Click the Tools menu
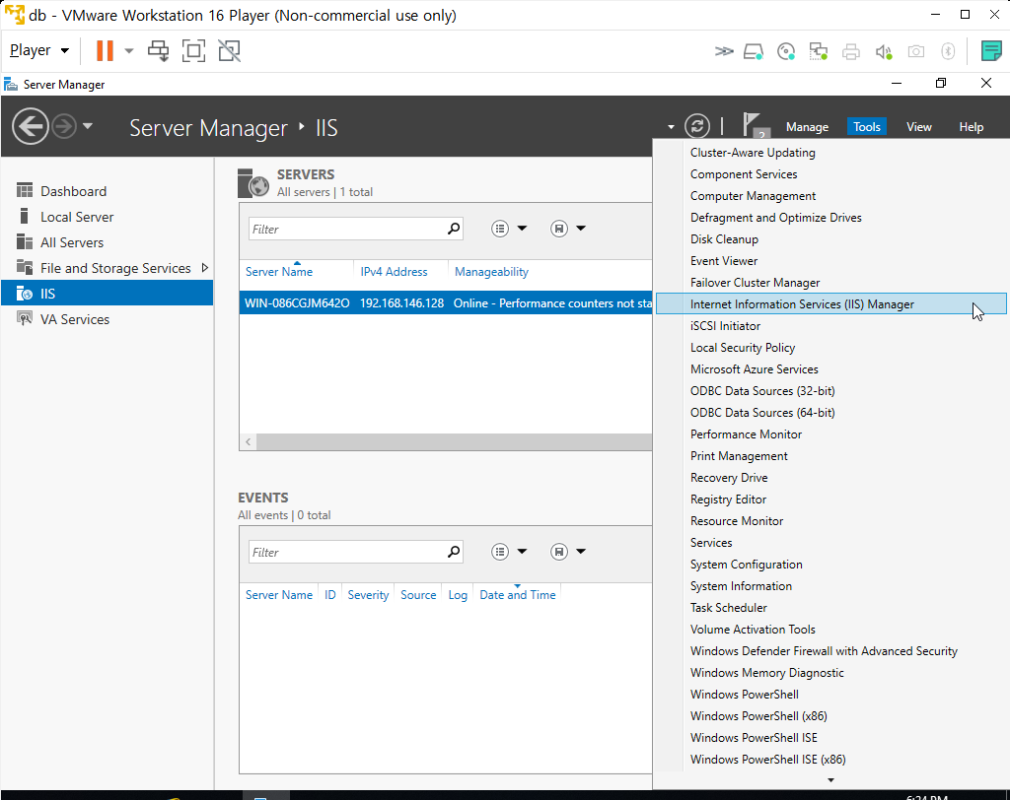Screen dimensions: 1010x800 866,127
